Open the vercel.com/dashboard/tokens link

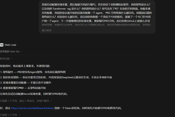pos(32,108)
